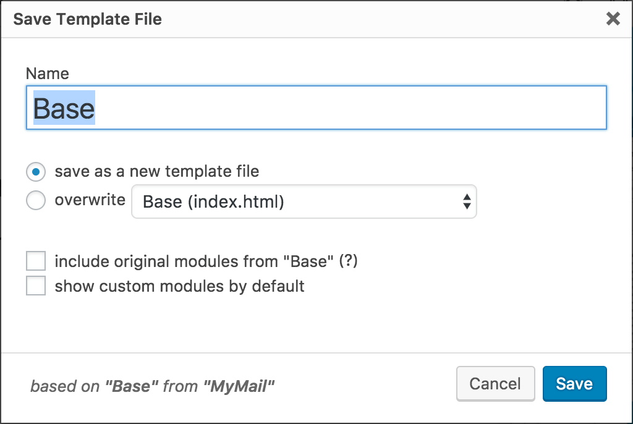Click the bold 'MyMail' text in the footer
This screenshot has height=424, width=633.
tap(239, 387)
